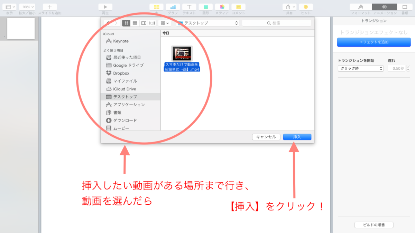415x233 pixels.
Task: Click the 検索 search field
Action: click(277, 23)
